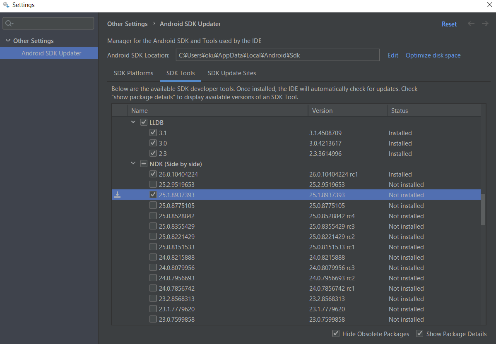Click version cell 2.3.3614996
This screenshot has height=344, width=496.
325,154
